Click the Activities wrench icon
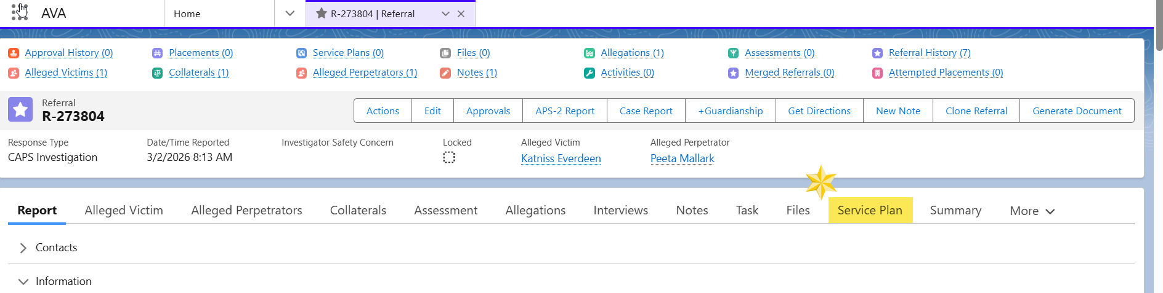The width and height of the screenshot is (1163, 293). (590, 73)
